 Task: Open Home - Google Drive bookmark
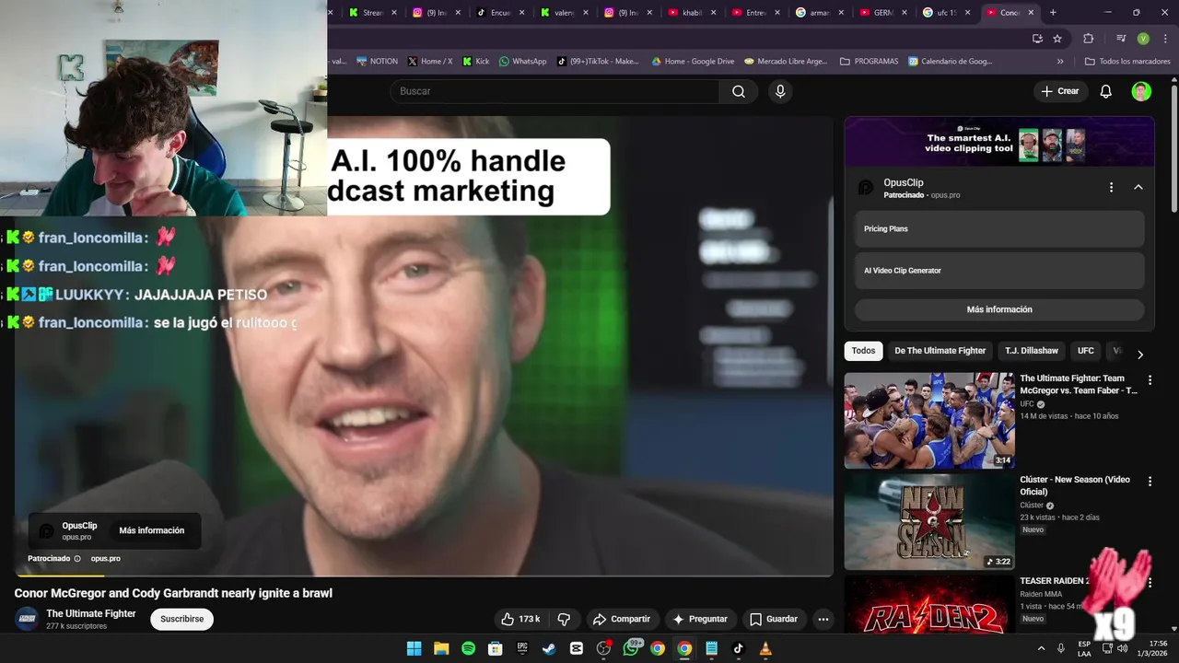693,62
